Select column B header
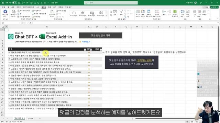The width and height of the screenshot is (220, 123). [x=47, y=27]
